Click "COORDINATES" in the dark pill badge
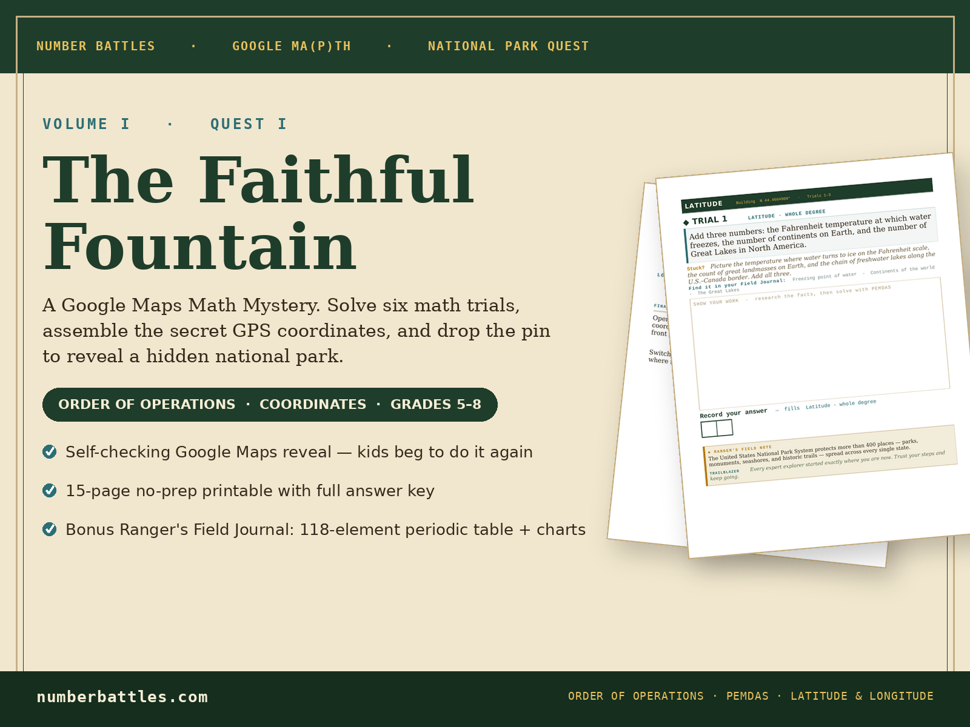 313,404
